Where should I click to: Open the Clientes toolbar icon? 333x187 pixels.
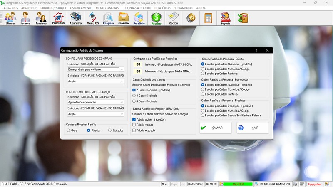[10, 18]
